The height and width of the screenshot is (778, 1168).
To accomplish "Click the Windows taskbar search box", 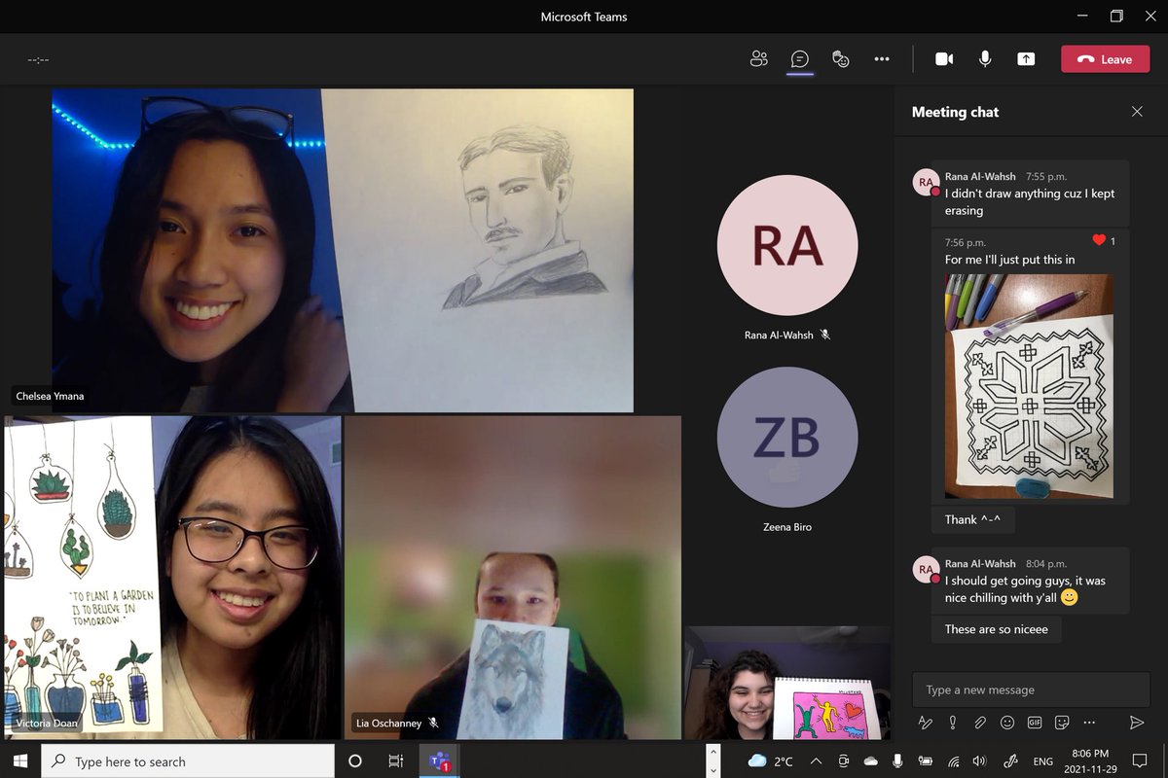I will [x=188, y=761].
